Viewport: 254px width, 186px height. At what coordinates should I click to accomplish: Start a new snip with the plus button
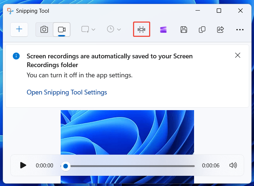(x=19, y=30)
